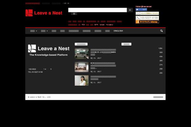Click the footer text TEL:03-5227-4198
The height and width of the screenshot is (127, 191).
(x=35, y=72)
